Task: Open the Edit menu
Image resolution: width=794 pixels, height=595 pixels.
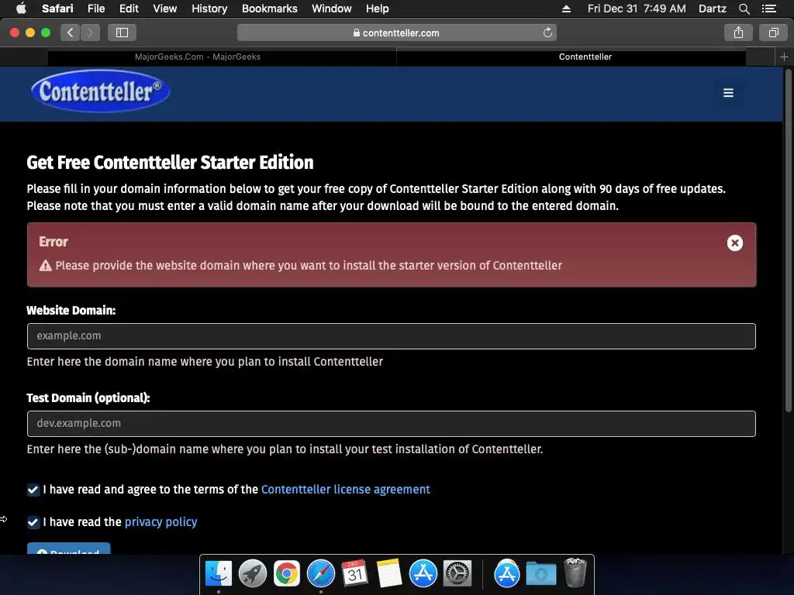Action: pyautogui.click(x=129, y=8)
